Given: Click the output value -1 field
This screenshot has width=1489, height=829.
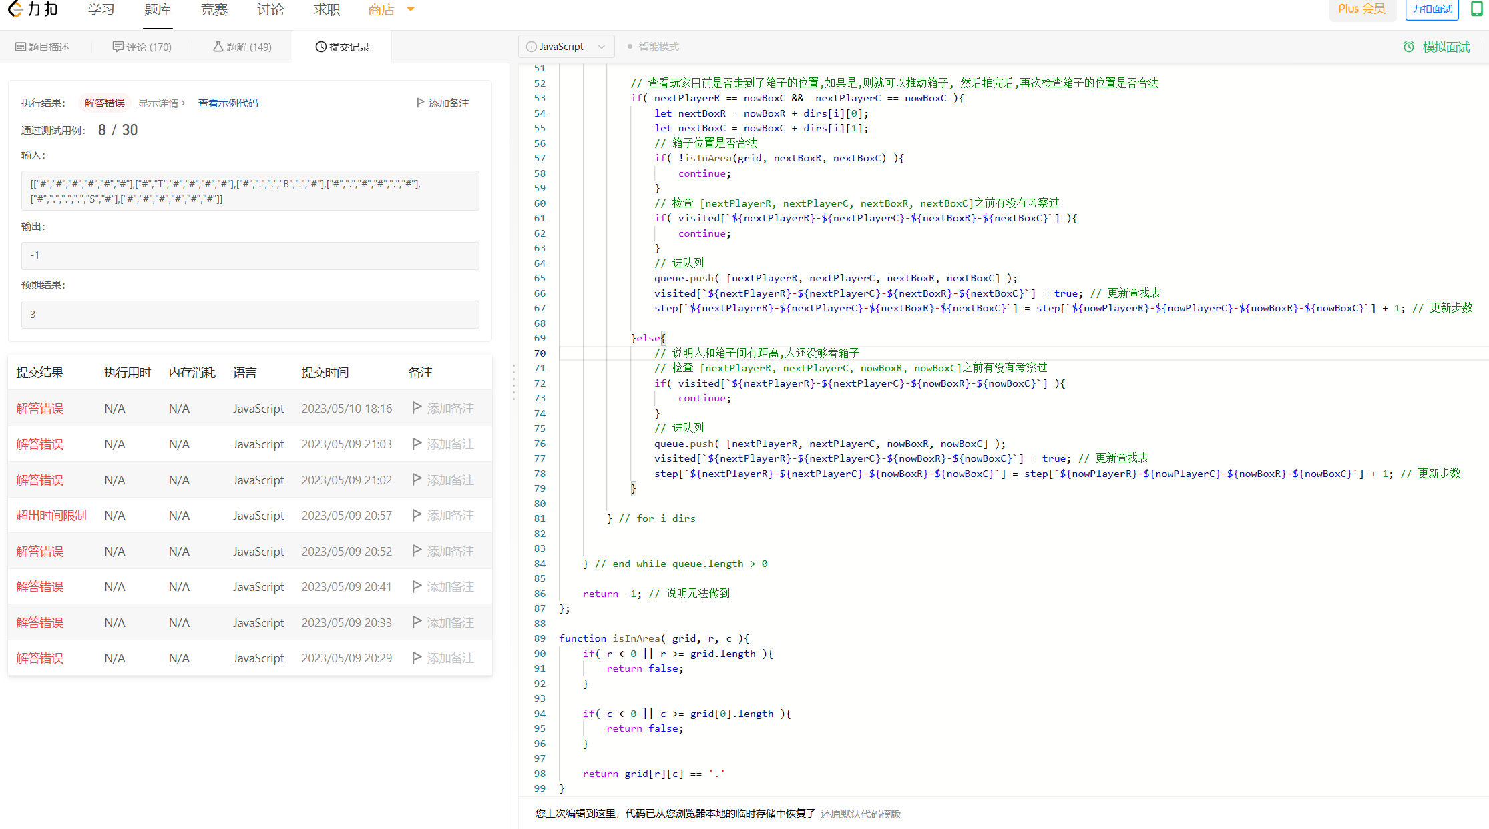Looking at the screenshot, I should 250,255.
